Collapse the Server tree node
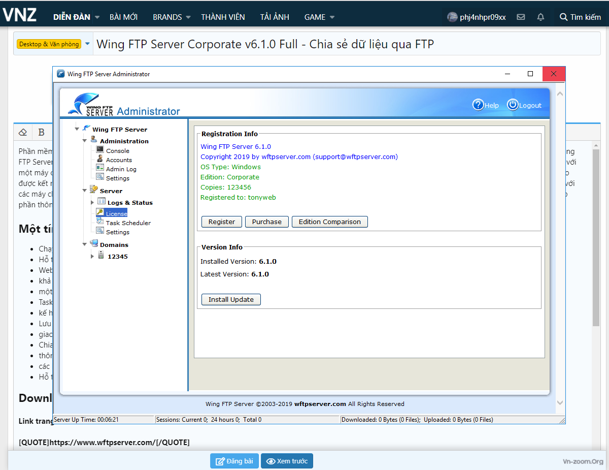Viewport: 609px width, 470px height. [85, 191]
